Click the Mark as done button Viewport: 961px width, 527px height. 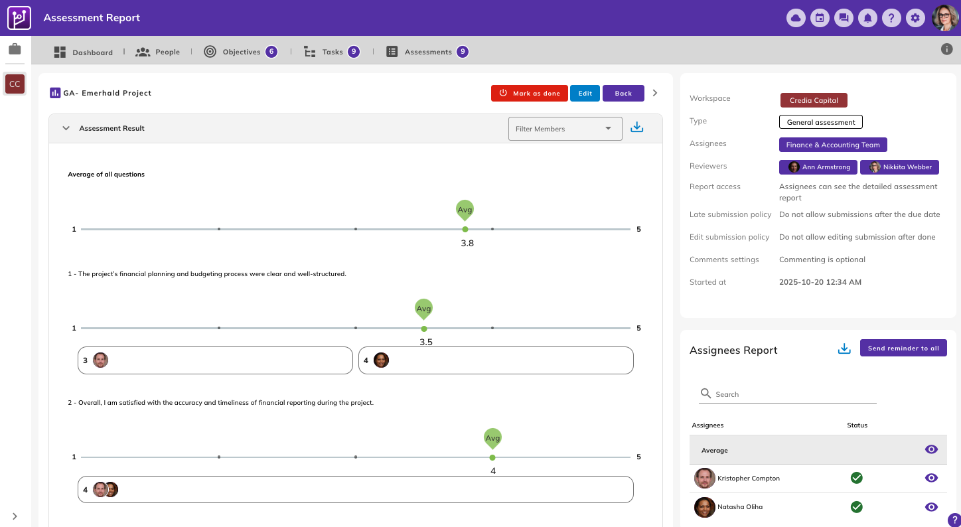tap(530, 93)
